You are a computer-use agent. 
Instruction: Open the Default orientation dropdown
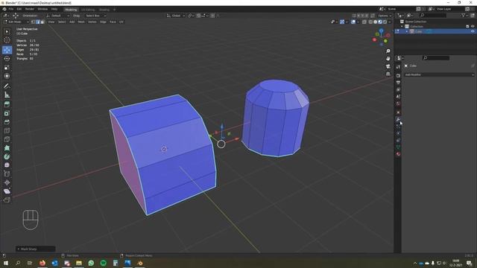tap(57, 16)
